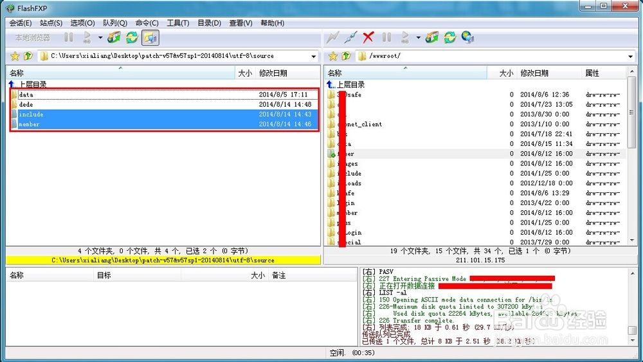Viewport: 643px width, 362px height.
Task: Open the 站点(S) menu
Action: [x=51, y=23]
